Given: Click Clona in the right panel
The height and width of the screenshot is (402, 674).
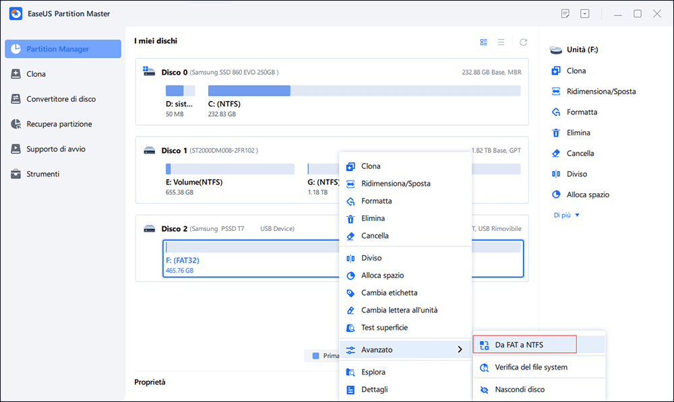Looking at the screenshot, I should click(x=569, y=71).
